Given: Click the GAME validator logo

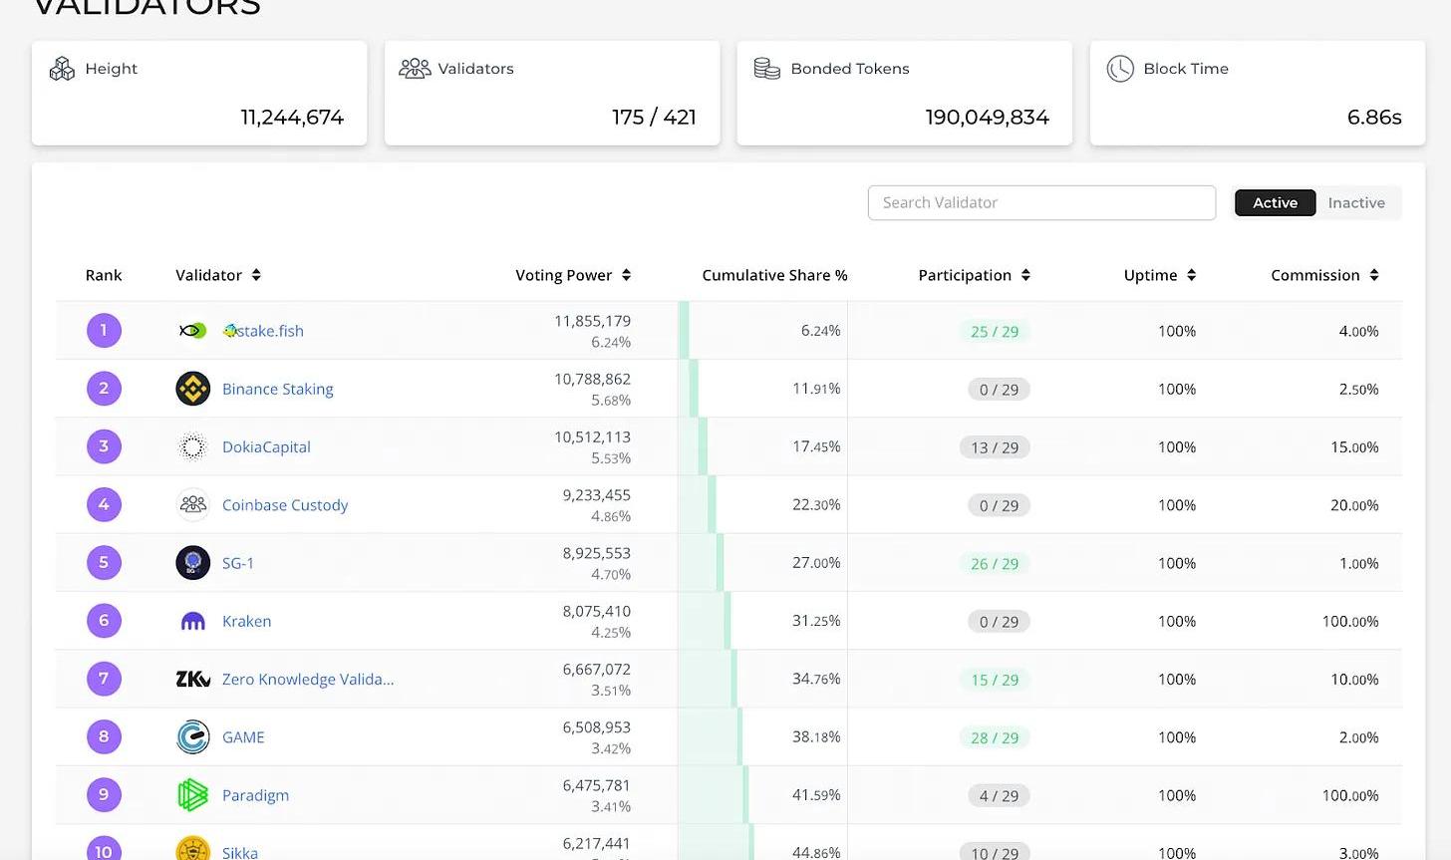Looking at the screenshot, I should 192,736.
